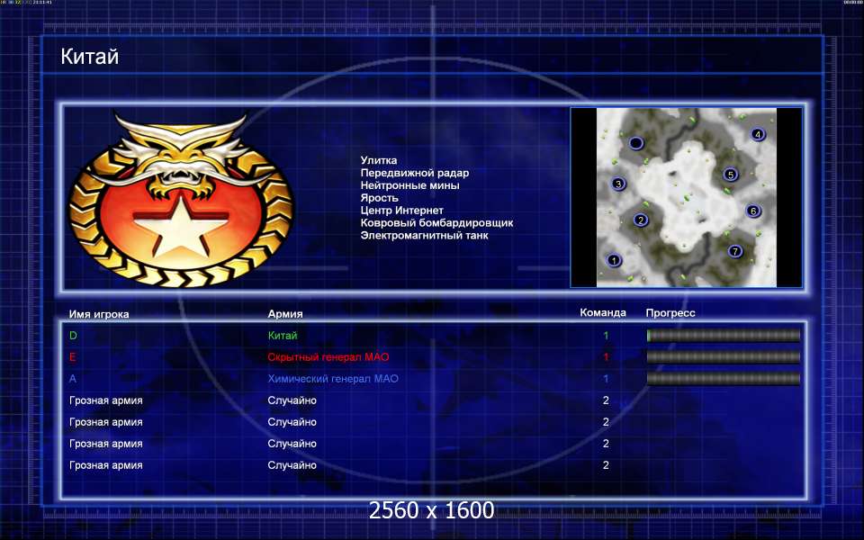This screenshot has width=864, height=540.
Task: Select the "Улитка" list entry
Action: [x=379, y=160]
